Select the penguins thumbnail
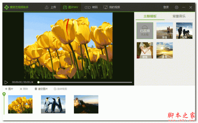 [x=53, y=104]
